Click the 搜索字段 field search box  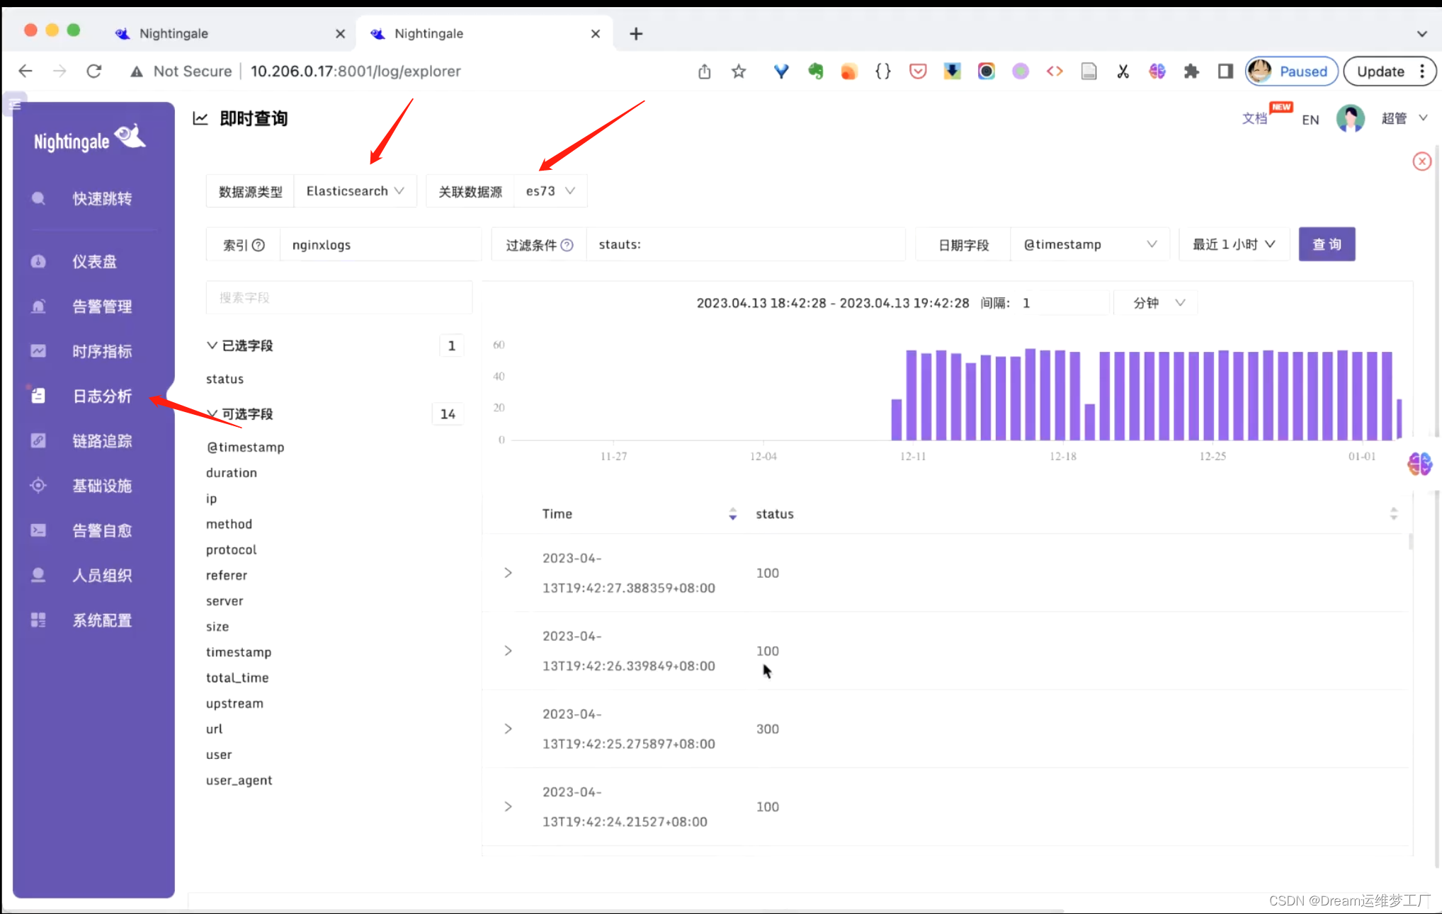click(339, 297)
